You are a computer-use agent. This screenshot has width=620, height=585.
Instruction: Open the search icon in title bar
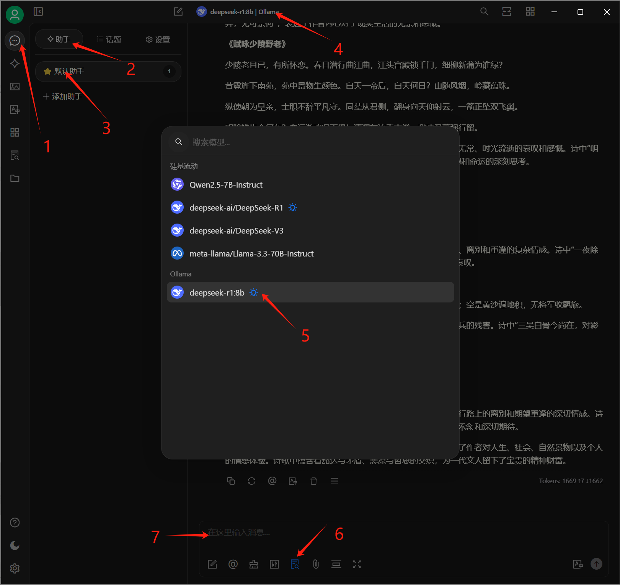[x=484, y=11]
